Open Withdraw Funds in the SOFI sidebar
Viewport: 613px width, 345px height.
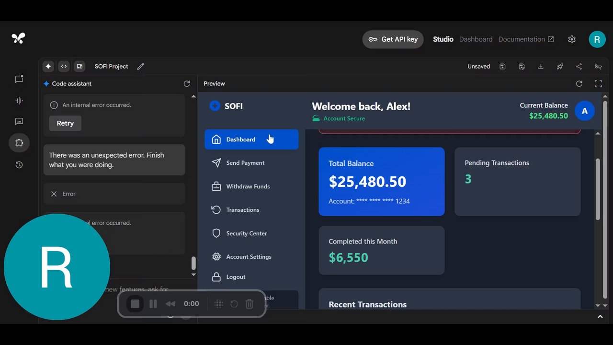coord(251,186)
